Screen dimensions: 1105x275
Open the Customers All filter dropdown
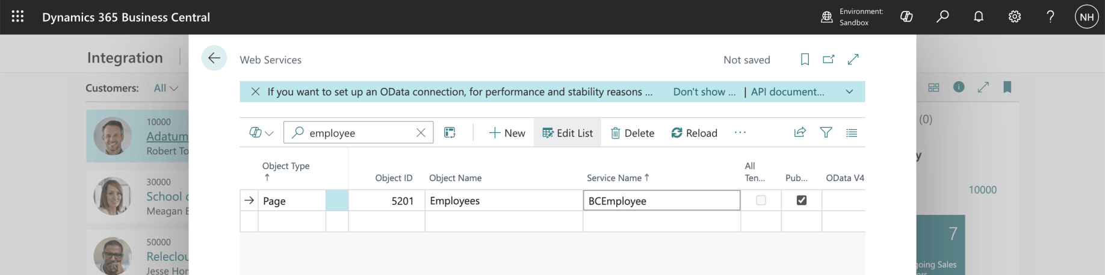[166, 88]
